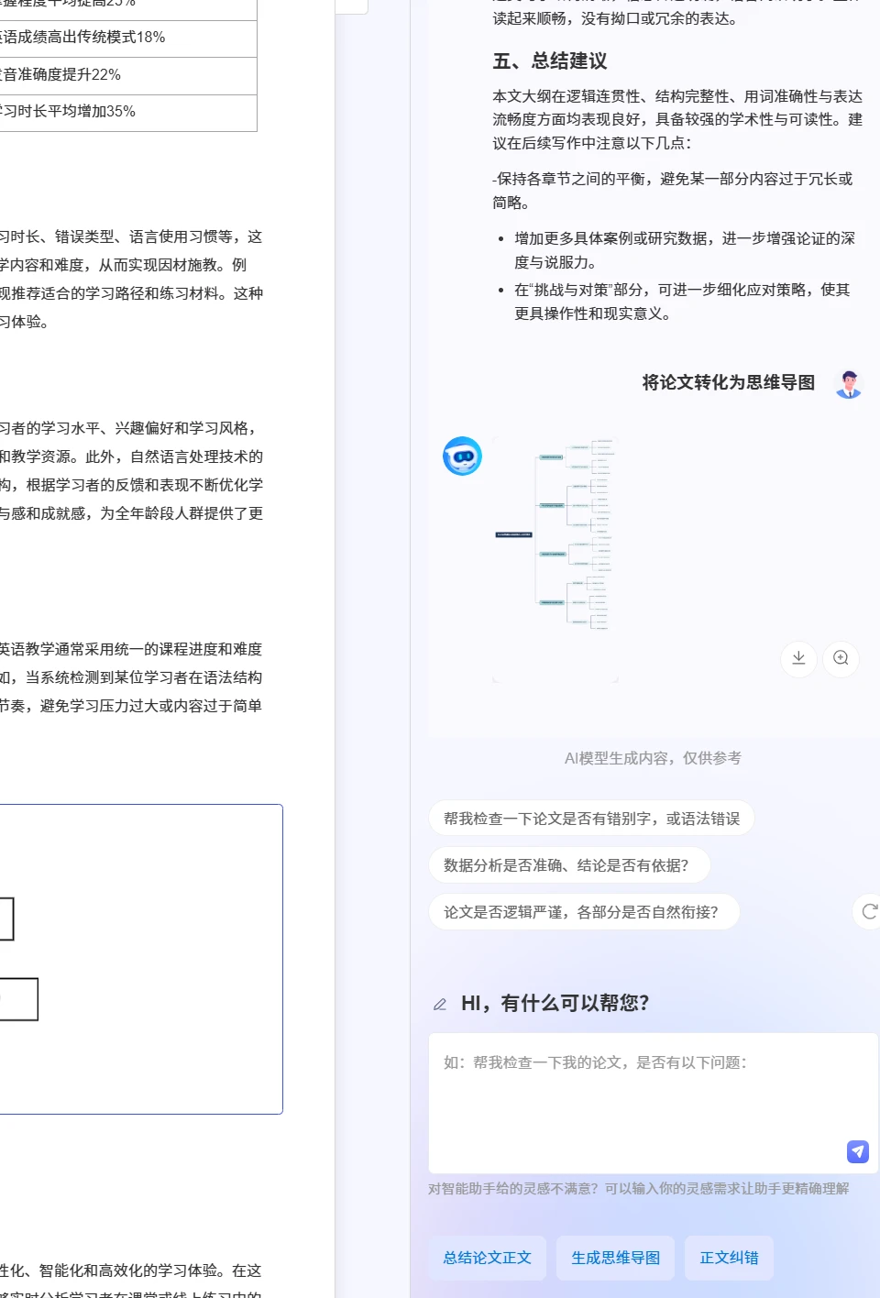880x1298 pixels.
Task: Click the send message paper plane icon
Action: tap(858, 1151)
